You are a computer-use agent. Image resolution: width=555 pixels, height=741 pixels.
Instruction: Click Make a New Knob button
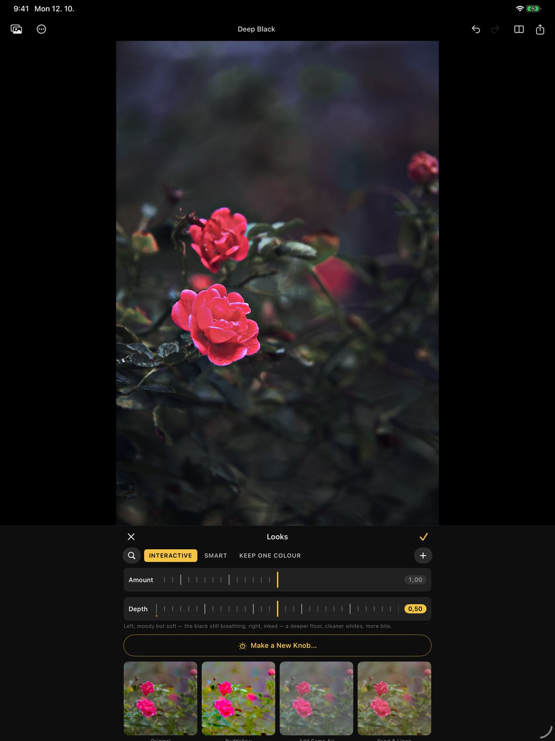coord(277,645)
